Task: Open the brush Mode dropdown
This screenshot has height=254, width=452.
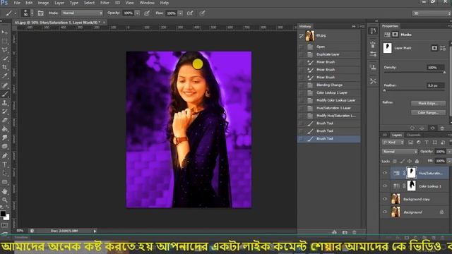Action: pyautogui.click(x=82, y=13)
